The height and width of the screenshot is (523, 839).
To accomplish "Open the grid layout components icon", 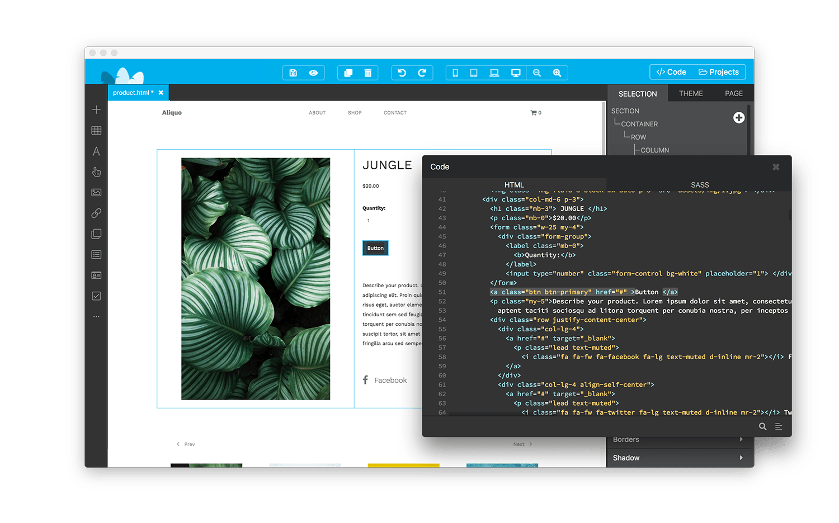I will (x=96, y=130).
